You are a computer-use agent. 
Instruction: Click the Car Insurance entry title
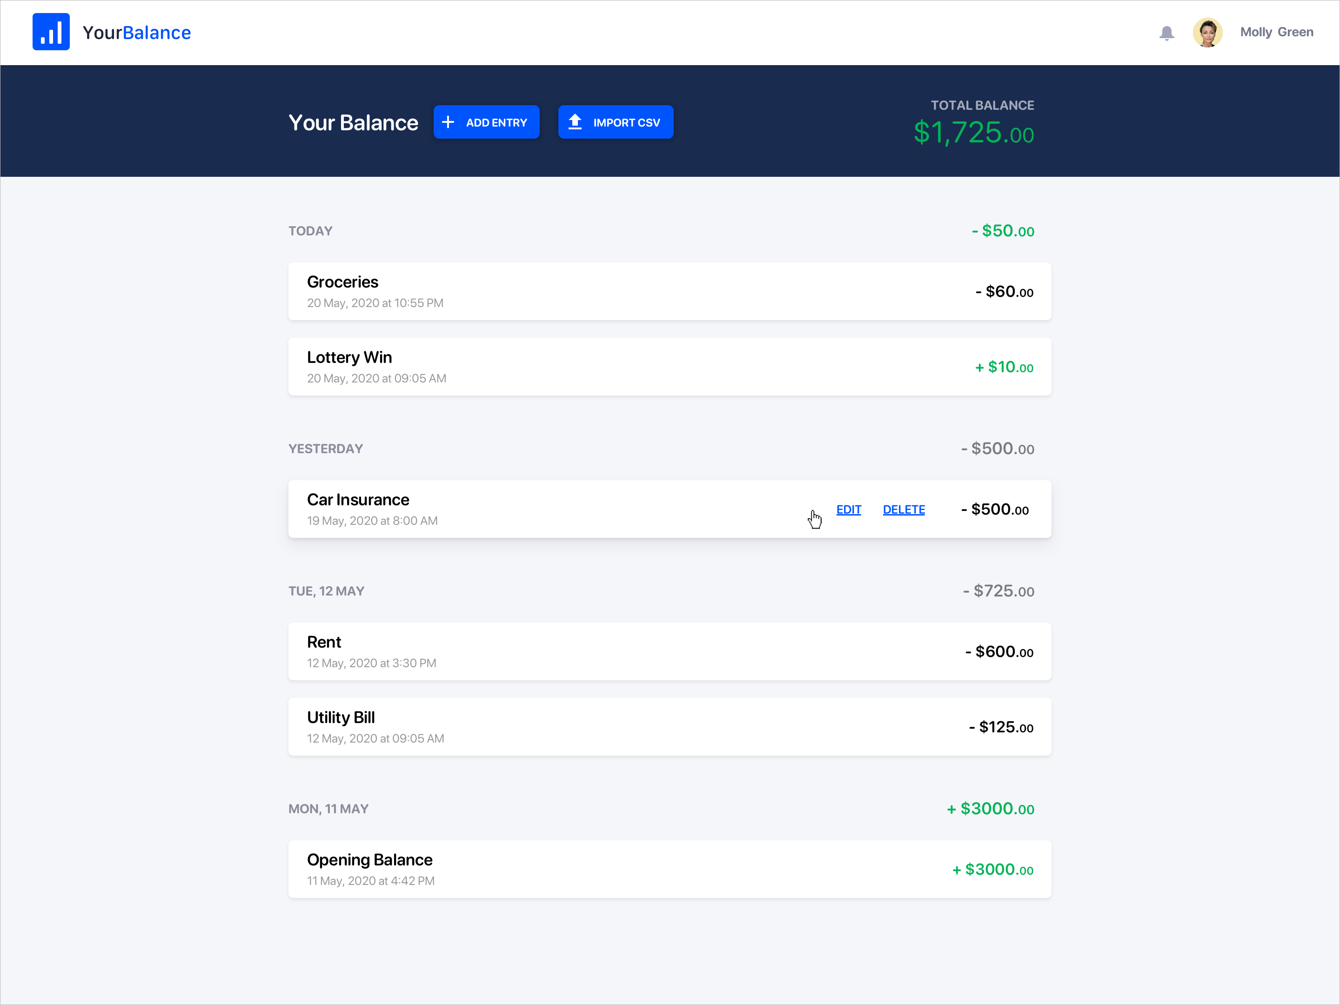358,500
